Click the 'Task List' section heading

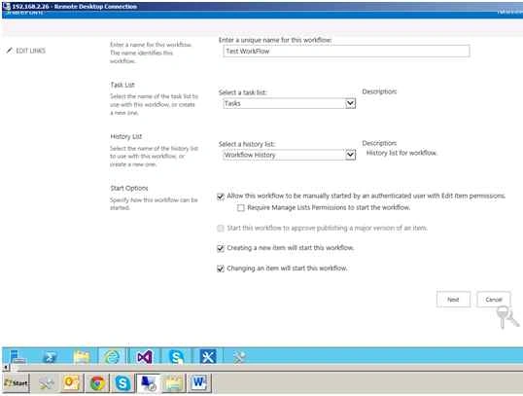[x=122, y=85]
